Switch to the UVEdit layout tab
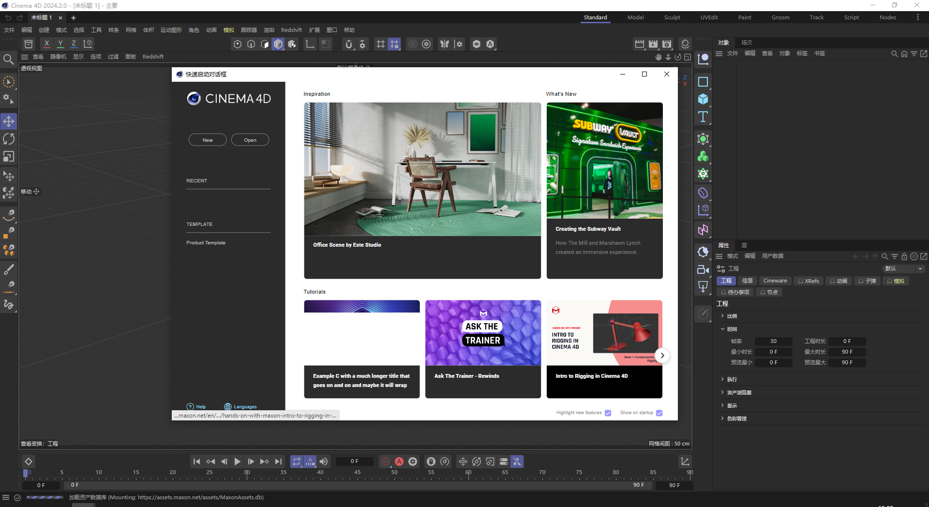This screenshot has height=507, width=929. point(709,17)
